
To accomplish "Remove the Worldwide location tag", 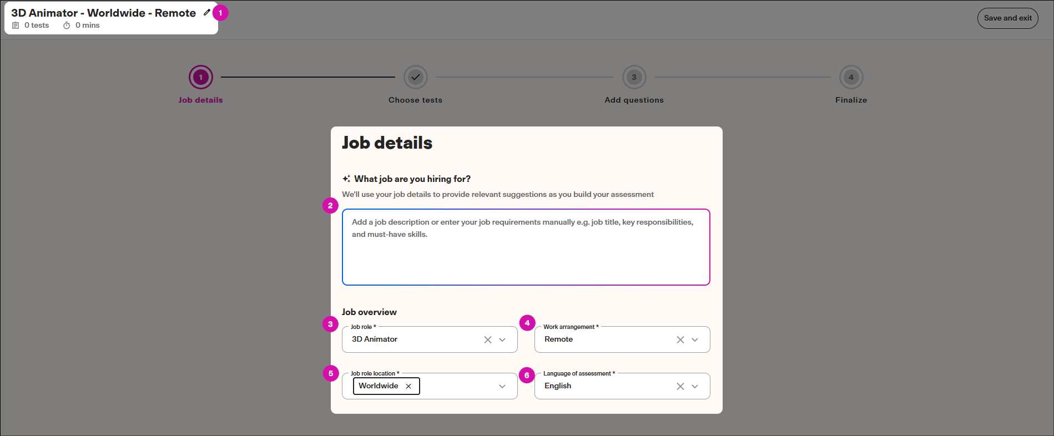I will 409,386.
